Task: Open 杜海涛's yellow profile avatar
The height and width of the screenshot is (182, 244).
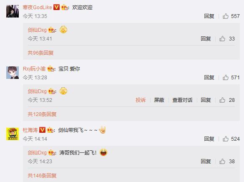Action: coord(13,134)
